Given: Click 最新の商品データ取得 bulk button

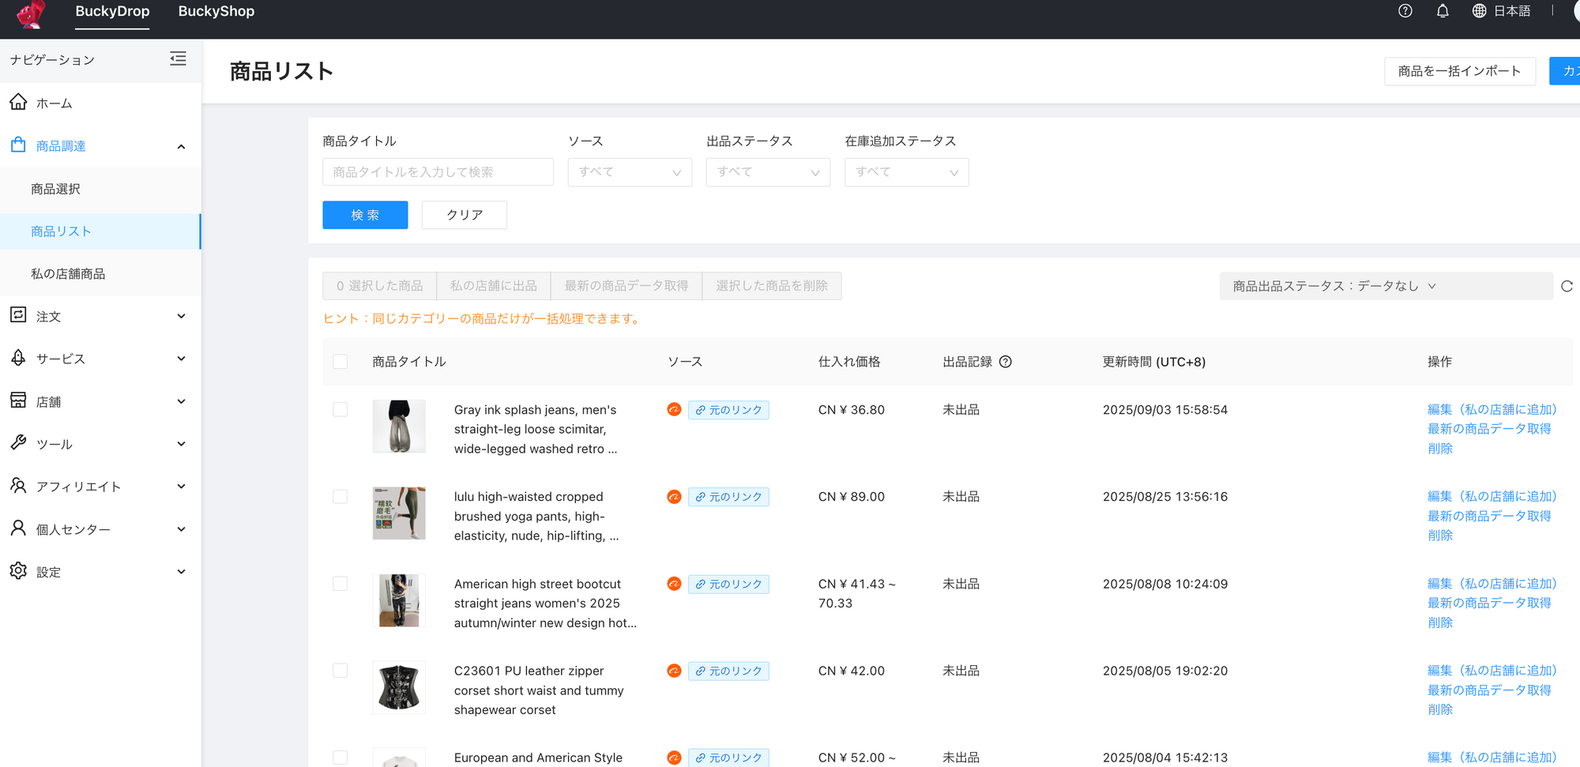Looking at the screenshot, I should click(x=626, y=286).
